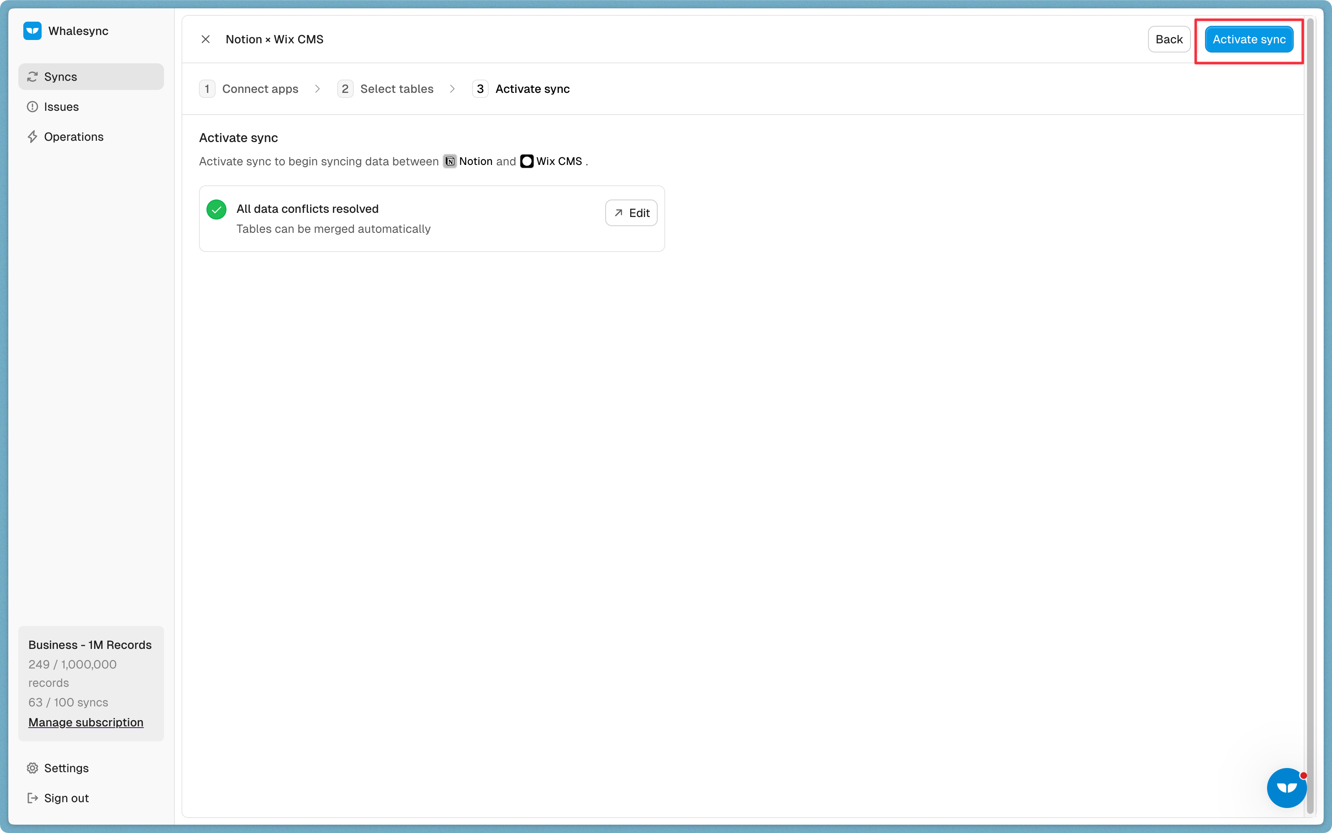The width and height of the screenshot is (1332, 833).
Task: Close the Notion × Wix CMS setup
Action: pos(205,39)
